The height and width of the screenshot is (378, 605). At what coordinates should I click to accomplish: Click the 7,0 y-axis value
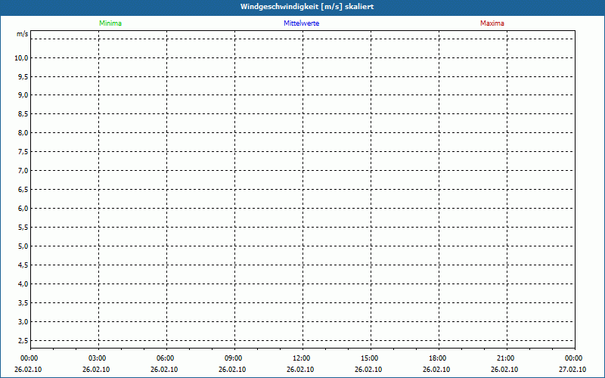(23, 171)
